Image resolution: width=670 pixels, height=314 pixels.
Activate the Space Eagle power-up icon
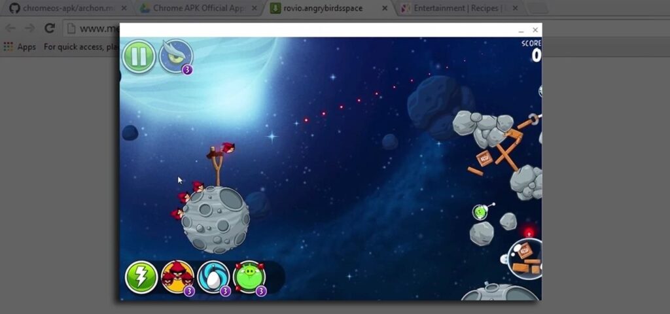point(175,56)
